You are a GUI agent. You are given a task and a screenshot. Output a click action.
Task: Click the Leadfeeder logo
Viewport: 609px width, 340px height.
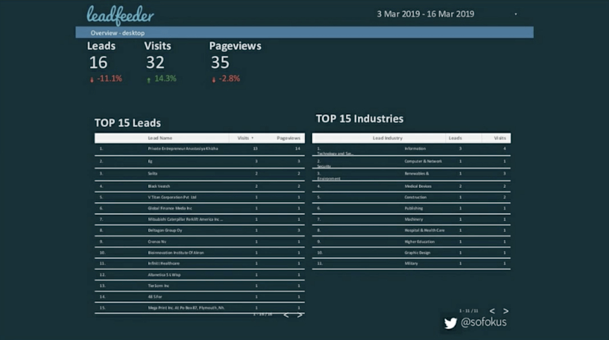coord(120,15)
